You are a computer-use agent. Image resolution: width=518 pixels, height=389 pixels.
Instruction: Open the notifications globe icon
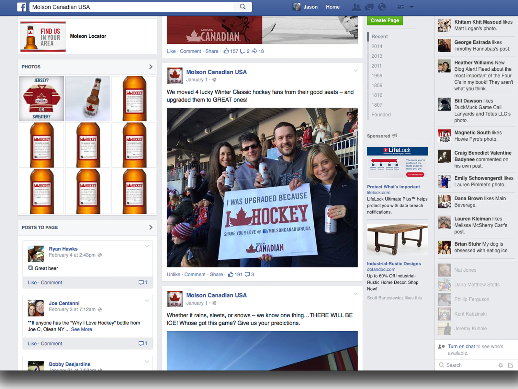382,7
